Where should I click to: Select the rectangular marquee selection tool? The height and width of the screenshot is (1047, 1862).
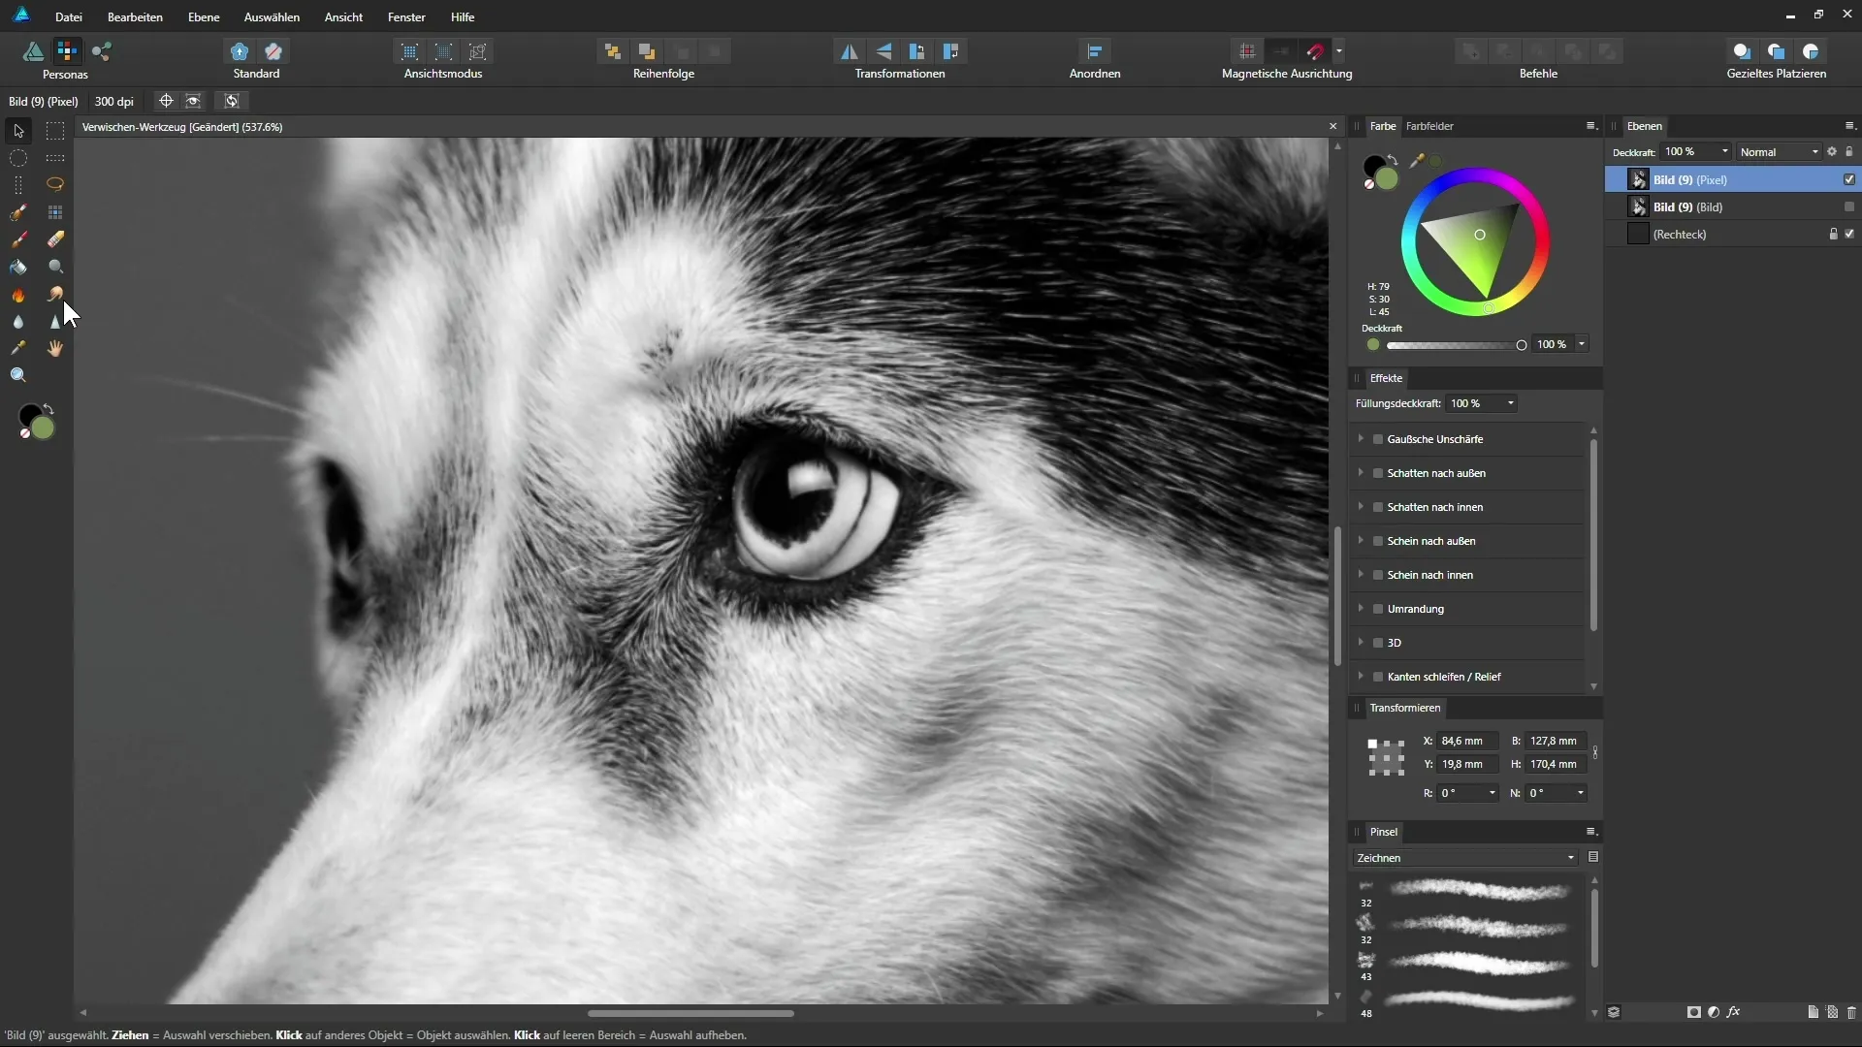(55, 131)
